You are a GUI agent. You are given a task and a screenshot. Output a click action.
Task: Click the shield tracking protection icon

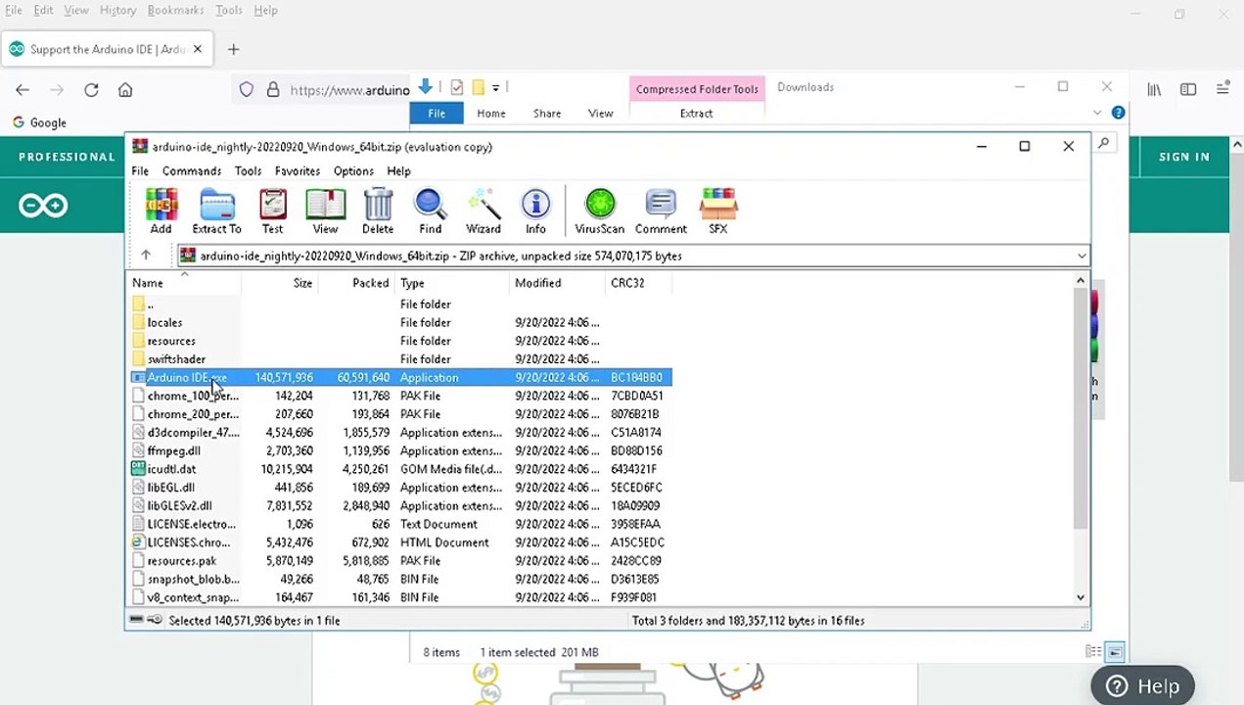tap(247, 90)
